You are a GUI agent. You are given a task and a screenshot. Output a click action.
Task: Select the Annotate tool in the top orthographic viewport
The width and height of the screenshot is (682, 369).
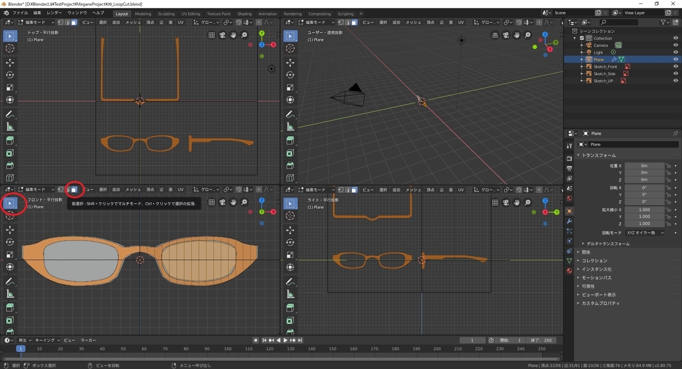pyautogui.click(x=10, y=115)
